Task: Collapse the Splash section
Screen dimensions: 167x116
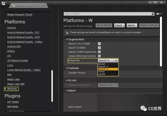Action: click(x=66, y=91)
